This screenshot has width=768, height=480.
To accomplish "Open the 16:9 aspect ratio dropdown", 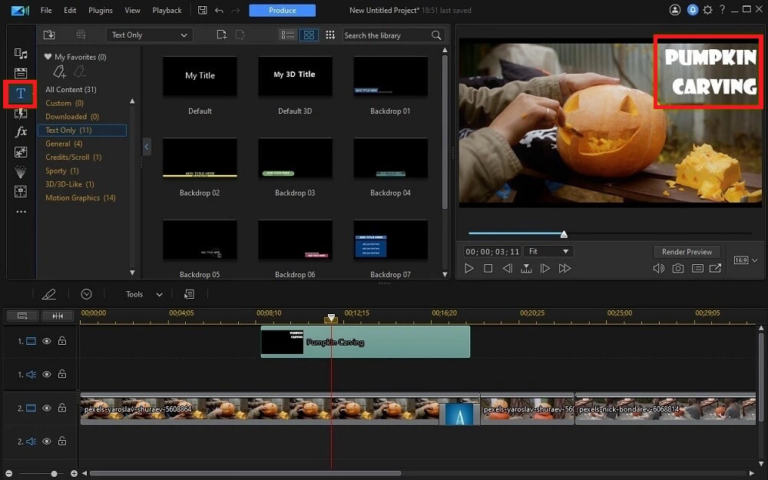I will 744,260.
